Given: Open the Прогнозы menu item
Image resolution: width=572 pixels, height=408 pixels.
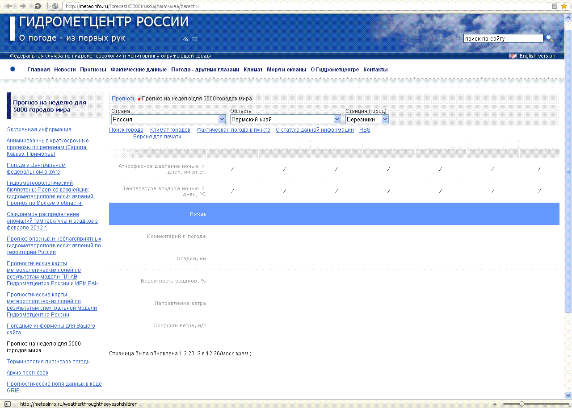Looking at the screenshot, I should tap(93, 70).
